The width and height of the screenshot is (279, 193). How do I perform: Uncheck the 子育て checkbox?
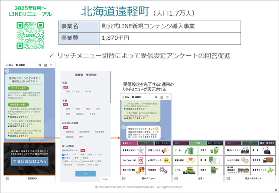point(63,158)
